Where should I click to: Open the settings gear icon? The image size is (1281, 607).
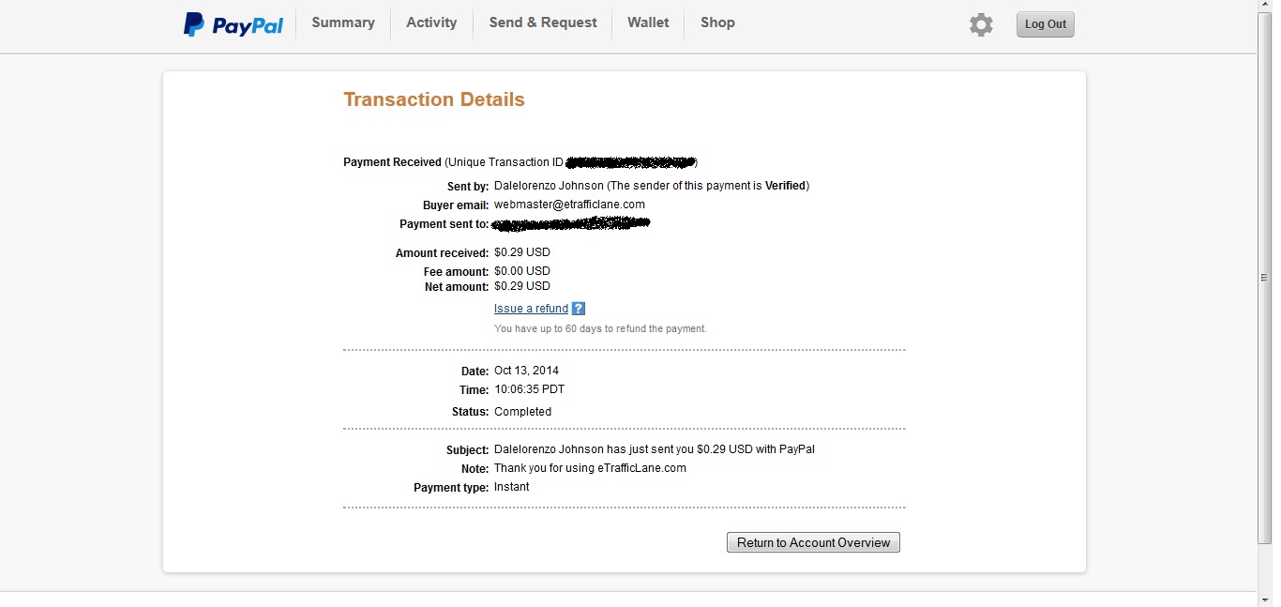(981, 24)
